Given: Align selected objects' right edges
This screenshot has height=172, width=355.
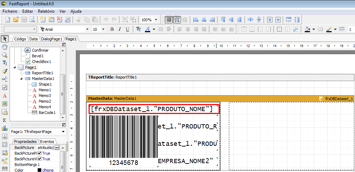Looking at the screenshot, I should pos(212,20).
